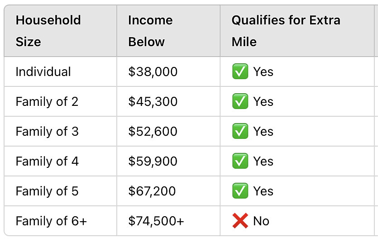Click green checkmark in Family of 3 row
The image size is (378, 247).
point(240,131)
